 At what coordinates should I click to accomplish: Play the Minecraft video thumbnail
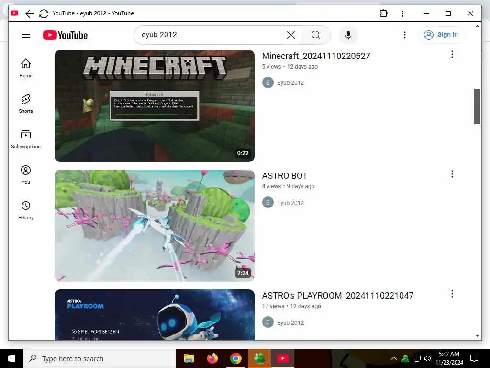coord(155,106)
